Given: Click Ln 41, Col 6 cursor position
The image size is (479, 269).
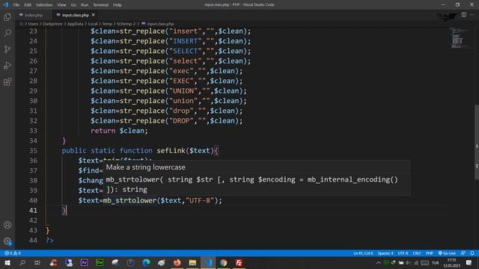Looking at the screenshot, I should (x=363, y=253).
